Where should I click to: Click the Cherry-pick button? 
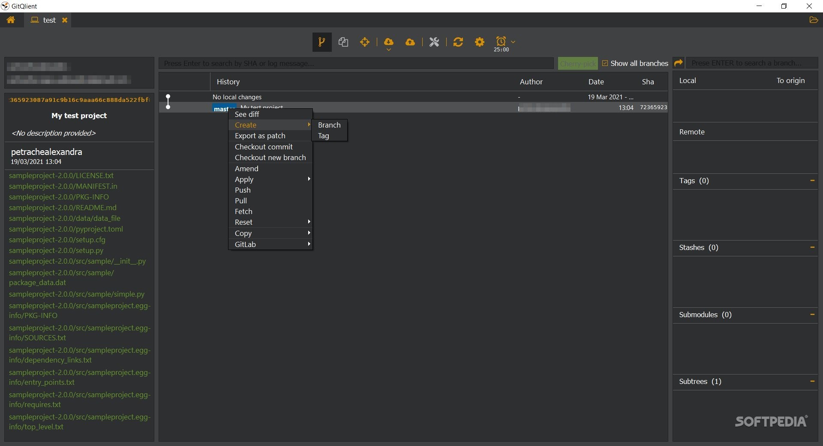(578, 63)
